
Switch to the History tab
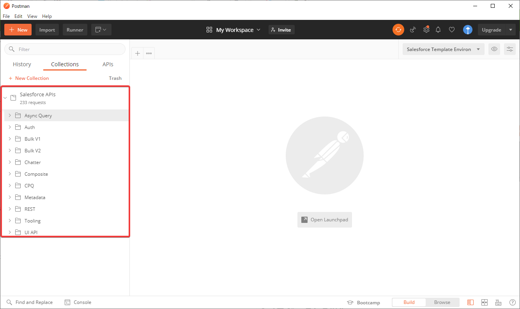pos(22,64)
